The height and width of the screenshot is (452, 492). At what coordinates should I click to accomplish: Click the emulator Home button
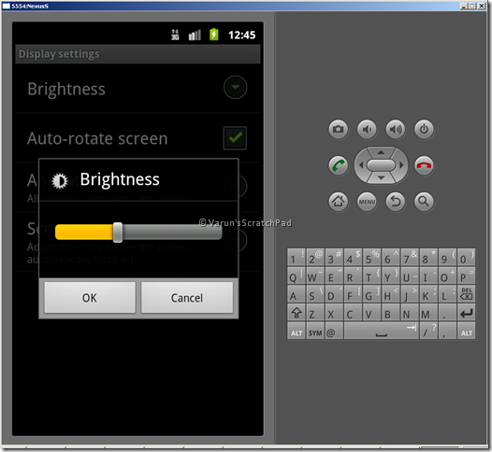[x=338, y=202]
